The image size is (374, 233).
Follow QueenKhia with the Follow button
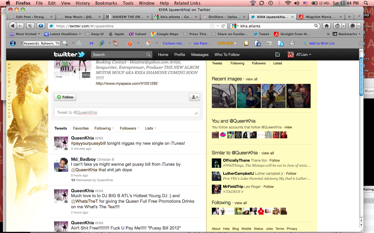(65, 97)
